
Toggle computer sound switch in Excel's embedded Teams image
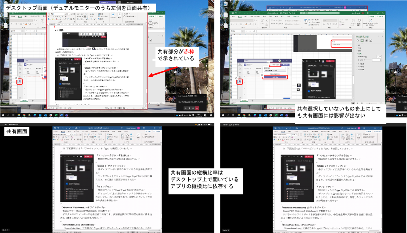(x=331, y=66)
